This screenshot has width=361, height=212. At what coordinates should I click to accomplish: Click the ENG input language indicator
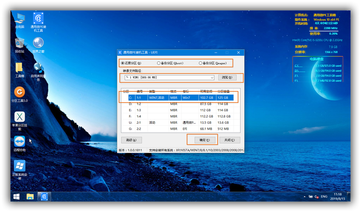point(324,197)
